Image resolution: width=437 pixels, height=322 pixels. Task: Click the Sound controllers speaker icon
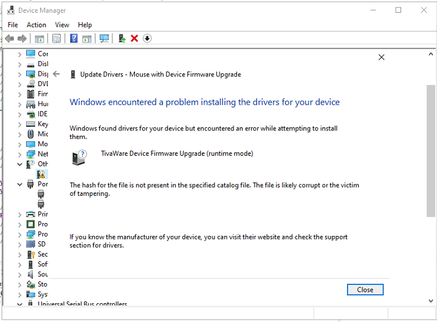[x=30, y=274]
